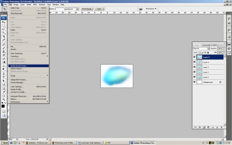Open the Windows Start button
The width and height of the screenshot is (232, 145).
(4, 143)
